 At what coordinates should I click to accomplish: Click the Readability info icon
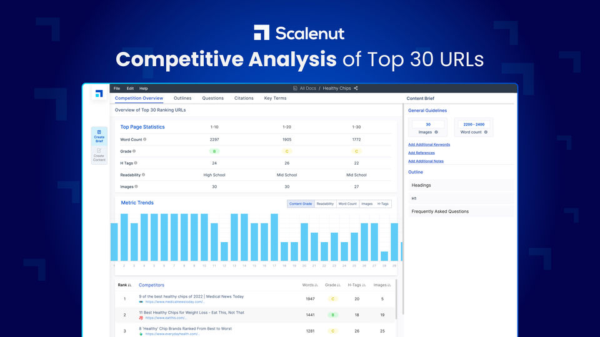144,175
